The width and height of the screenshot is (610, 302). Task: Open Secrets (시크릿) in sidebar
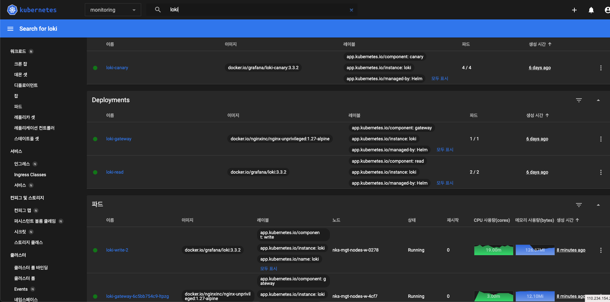pos(20,232)
